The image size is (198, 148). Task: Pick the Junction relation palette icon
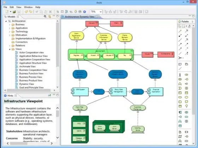(x=181, y=58)
